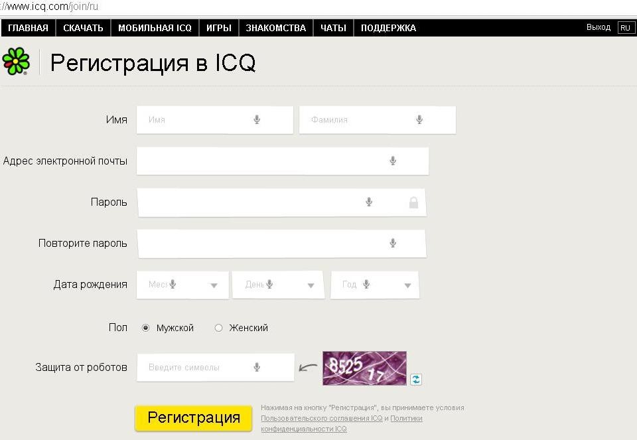Open ИГРЫ menu item

click(x=219, y=28)
